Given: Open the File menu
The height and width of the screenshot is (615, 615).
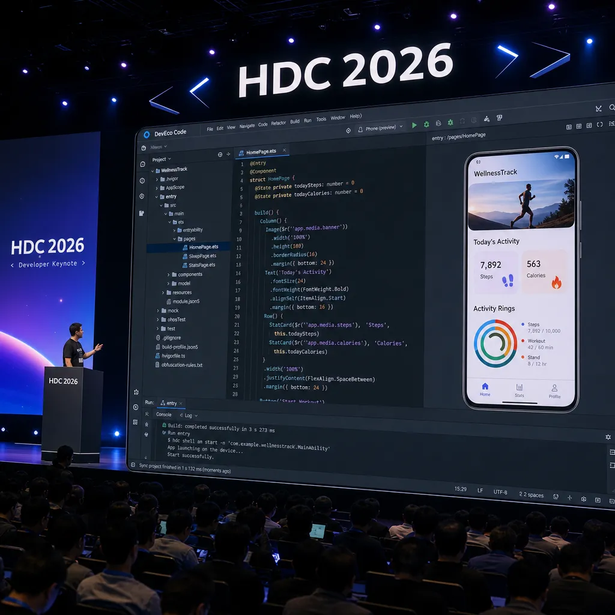Looking at the screenshot, I should click(x=210, y=129).
